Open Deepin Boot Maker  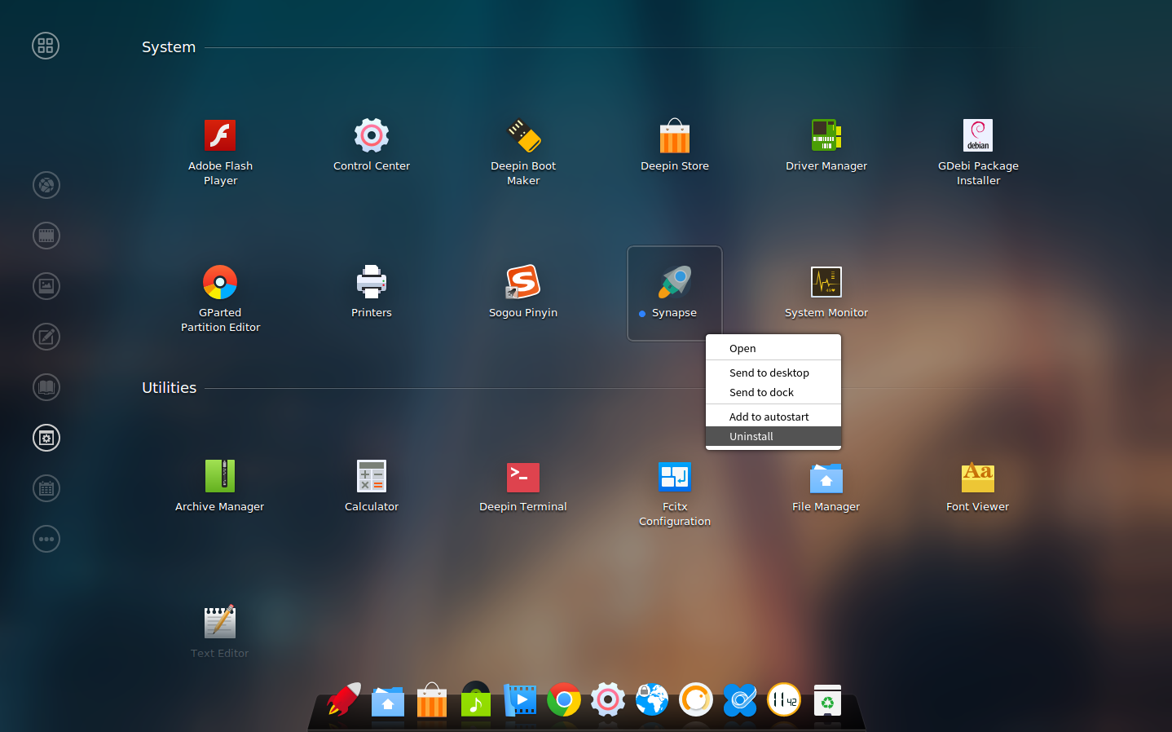[523, 135]
